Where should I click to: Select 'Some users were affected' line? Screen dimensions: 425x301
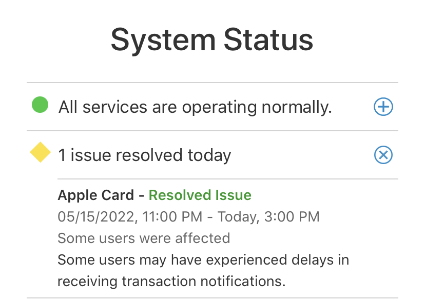click(x=144, y=238)
